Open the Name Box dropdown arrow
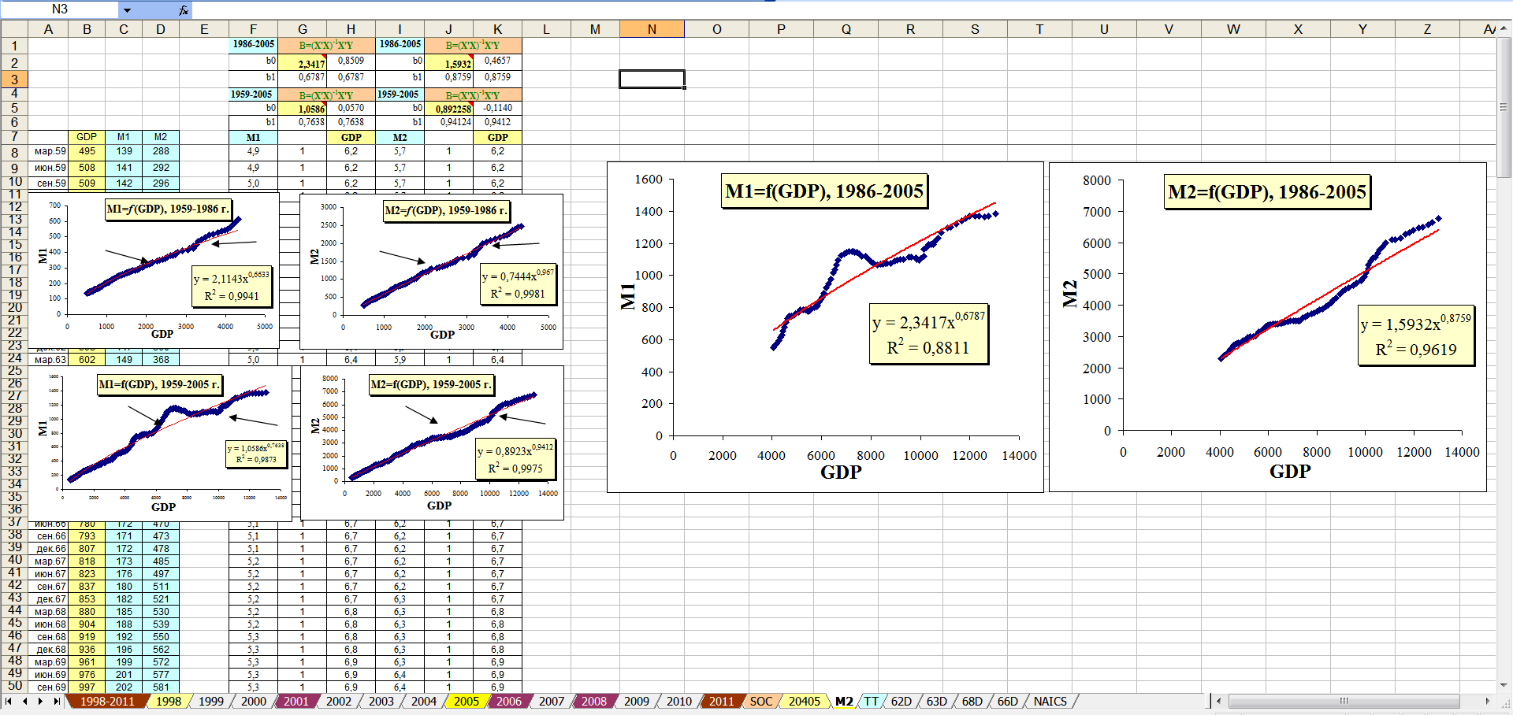 click(127, 10)
